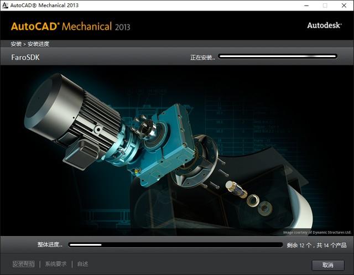This screenshot has width=354, height=275.
Task: Click the gear motor artwork image
Action: [x=177, y=151]
